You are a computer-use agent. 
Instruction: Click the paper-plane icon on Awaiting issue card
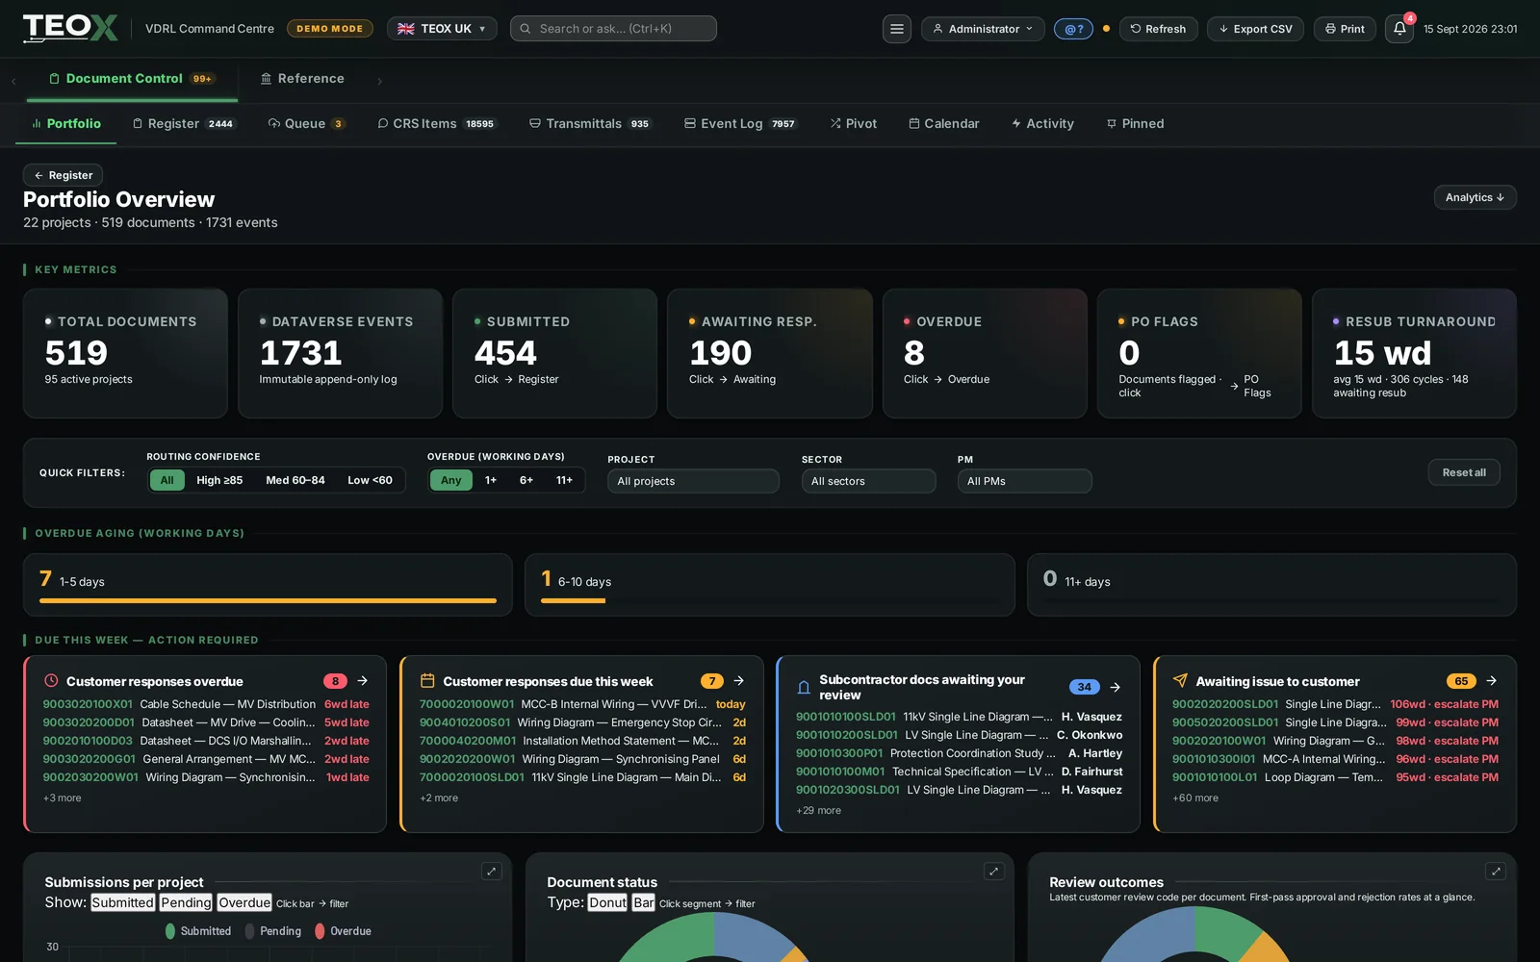coord(1180,680)
